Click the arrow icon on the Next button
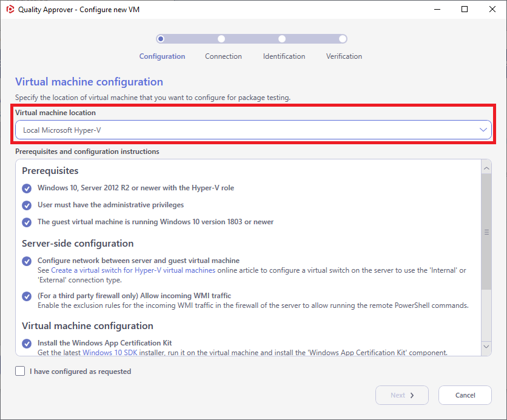 [x=412, y=395]
